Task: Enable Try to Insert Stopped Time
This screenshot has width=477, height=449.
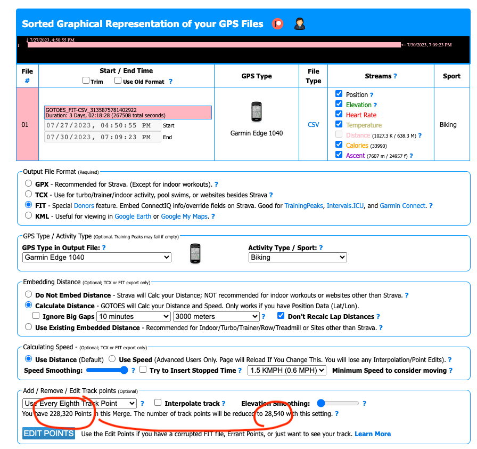Action: 143,370
